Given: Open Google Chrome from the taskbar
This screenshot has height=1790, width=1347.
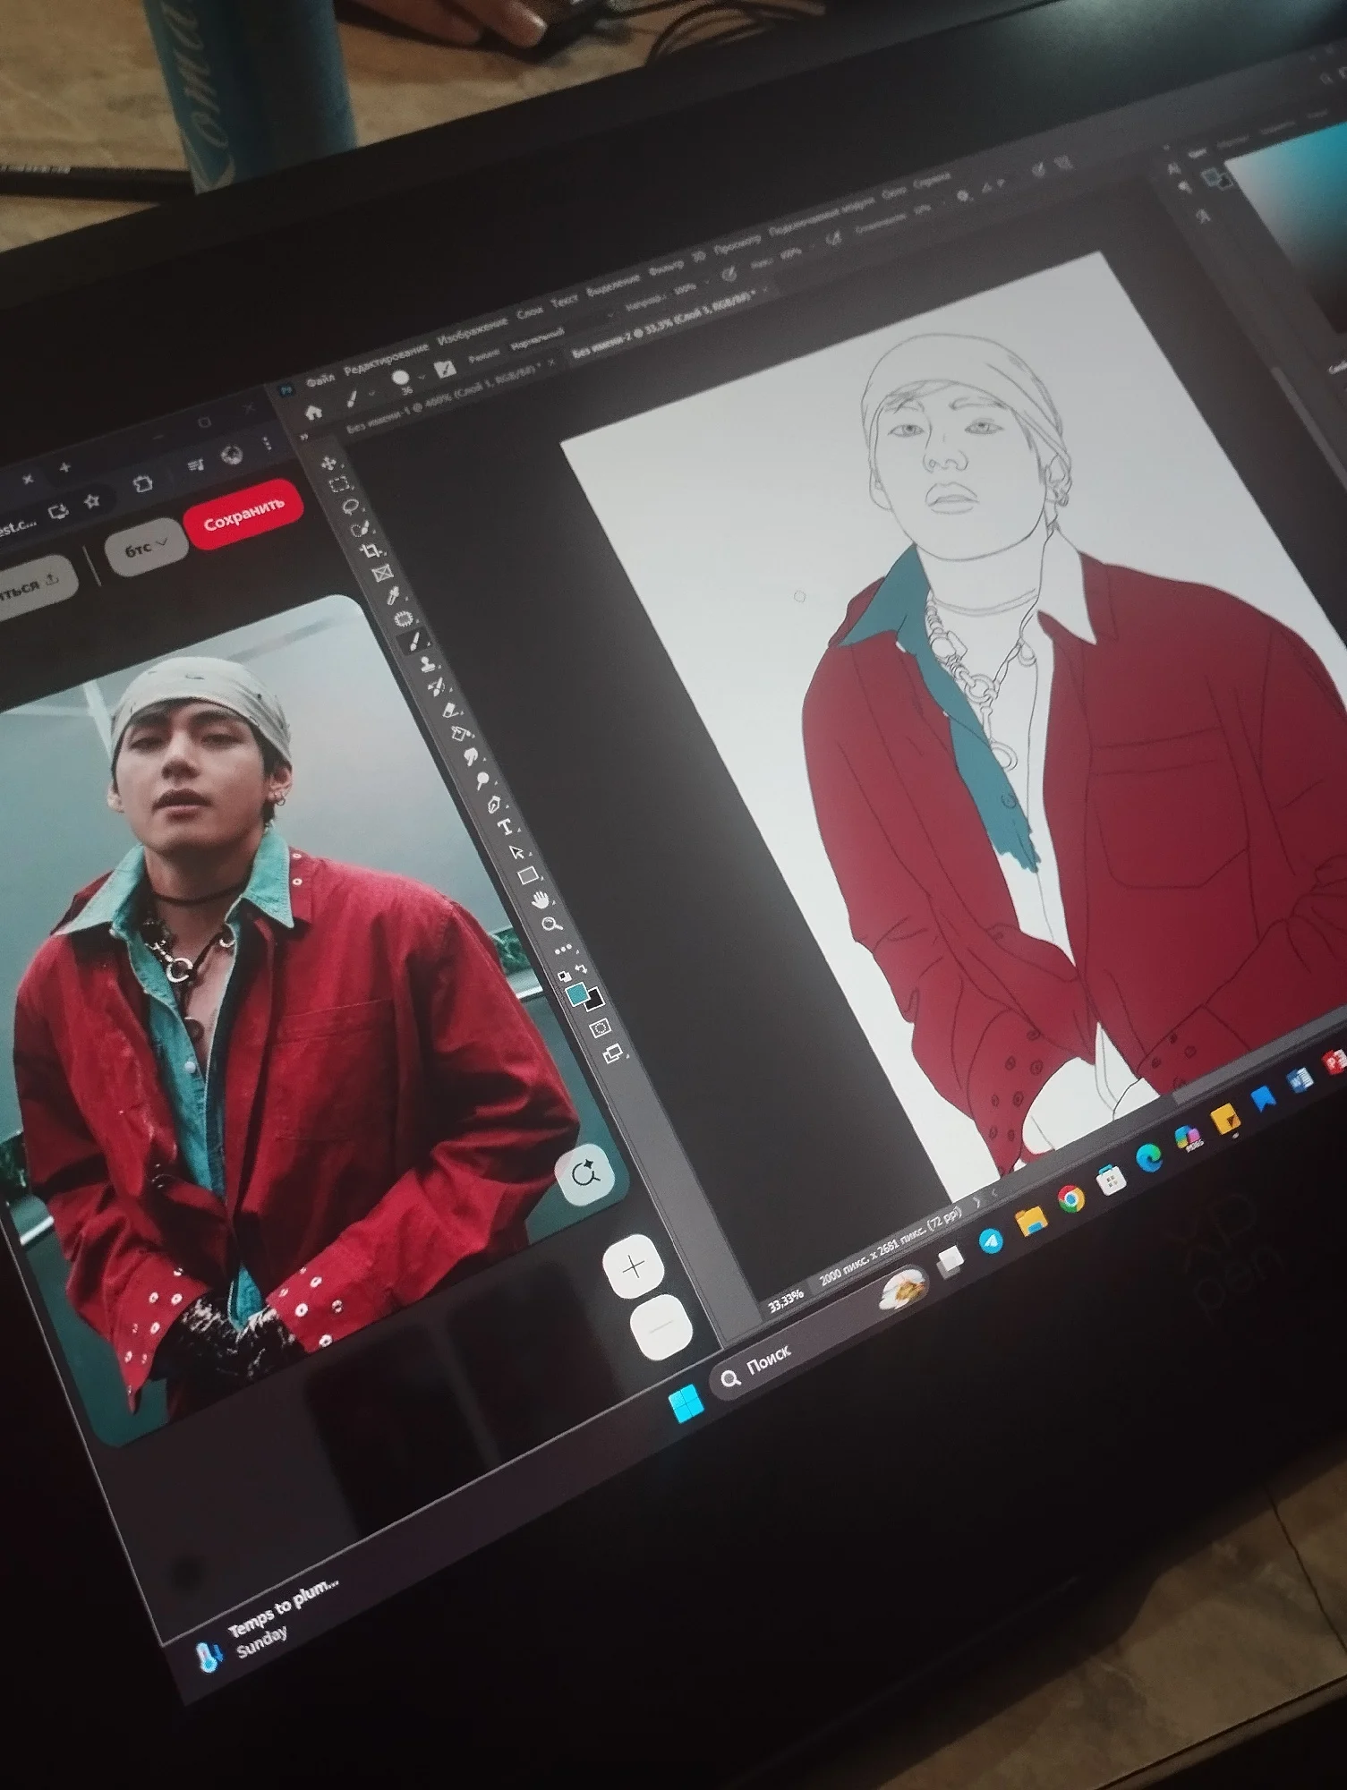Looking at the screenshot, I should [x=1070, y=1199].
